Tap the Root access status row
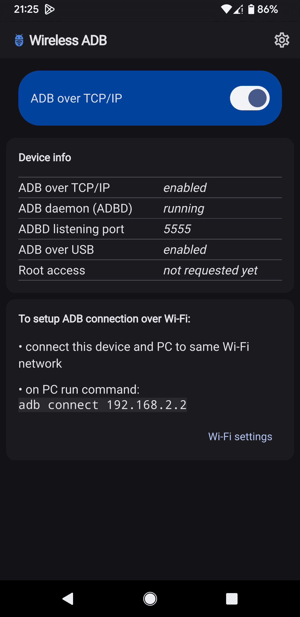The width and height of the screenshot is (300, 617). [150, 270]
